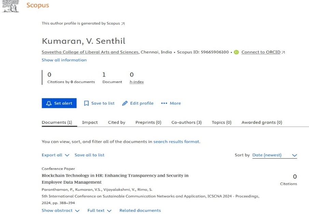Click the arrow icon after Connect to ORCID
Image resolution: width=309 pixels, height=214 pixels.
(x=283, y=52)
